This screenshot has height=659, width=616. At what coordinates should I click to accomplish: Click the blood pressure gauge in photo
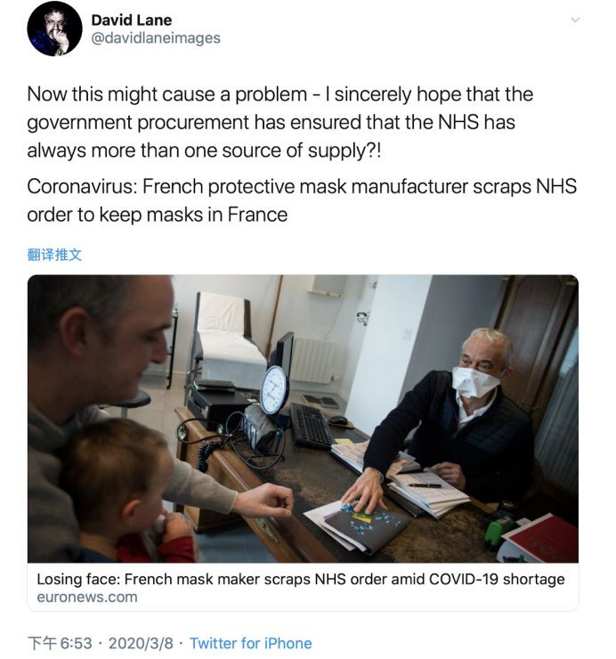pos(274,389)
